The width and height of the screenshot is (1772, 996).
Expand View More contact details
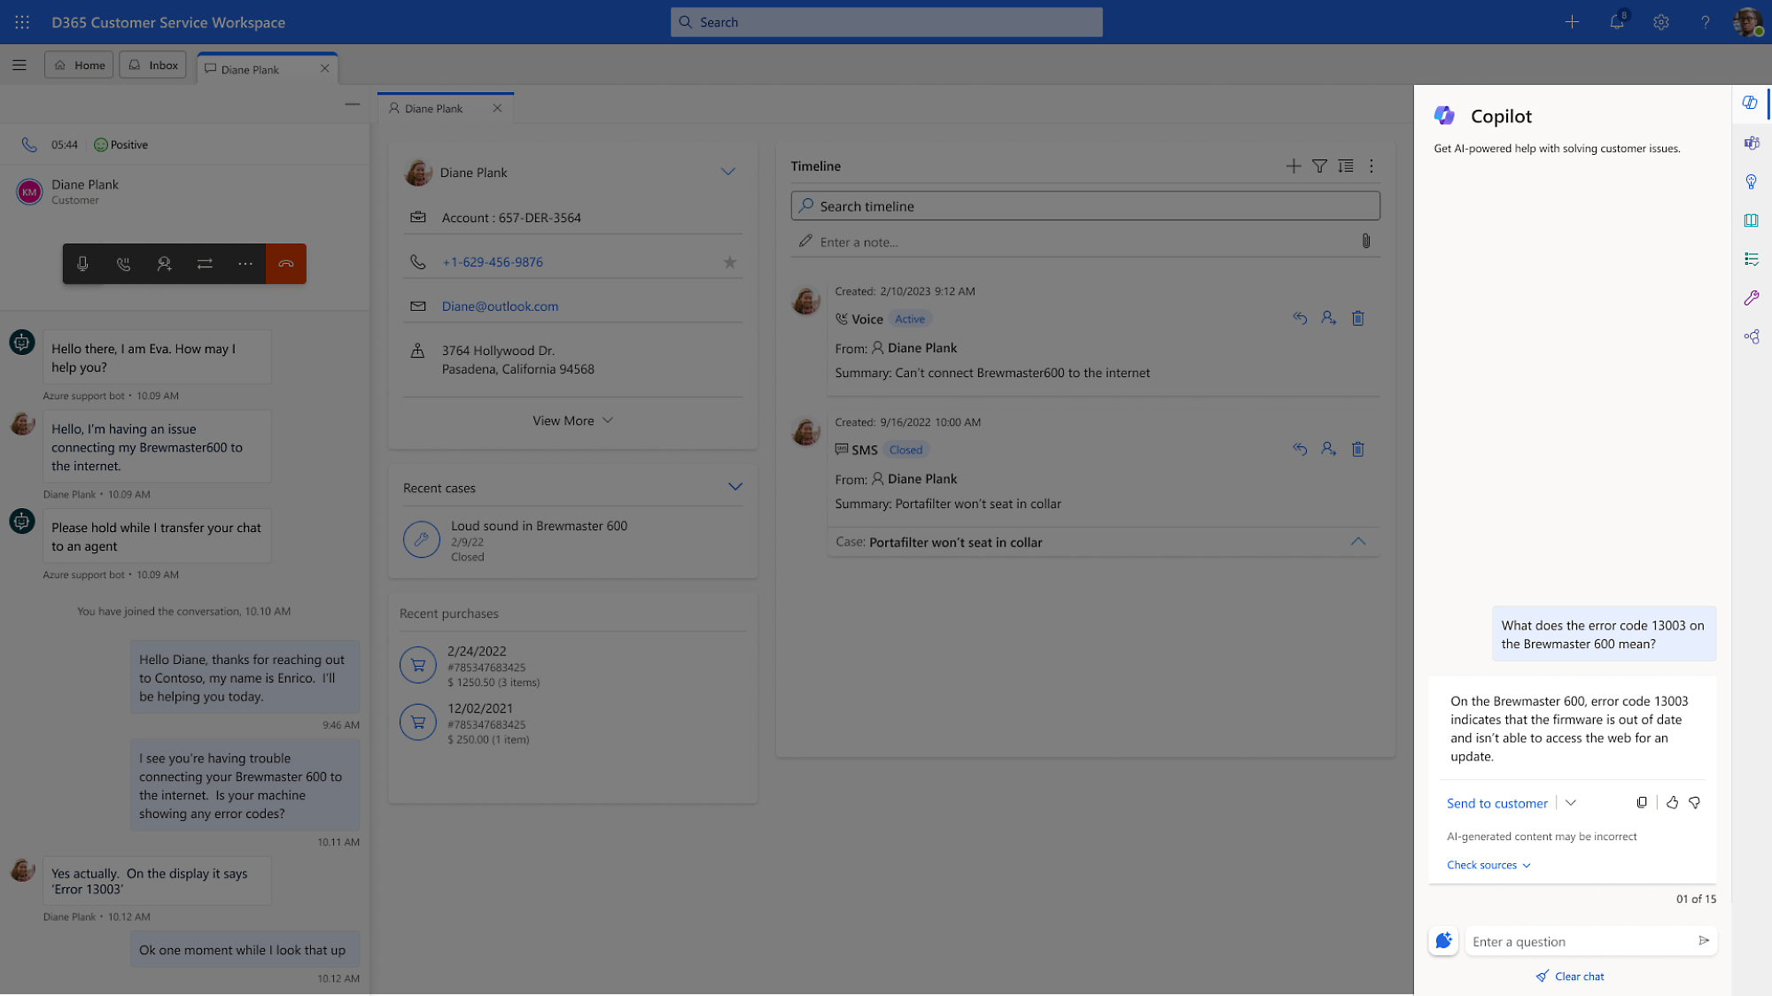tap(573, 420)
